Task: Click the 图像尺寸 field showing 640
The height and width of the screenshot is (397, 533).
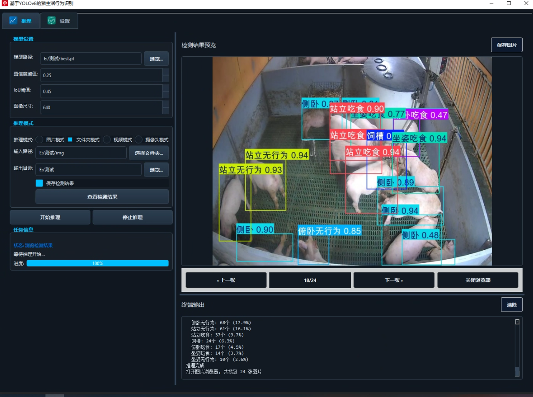Action: click(101, 108)
